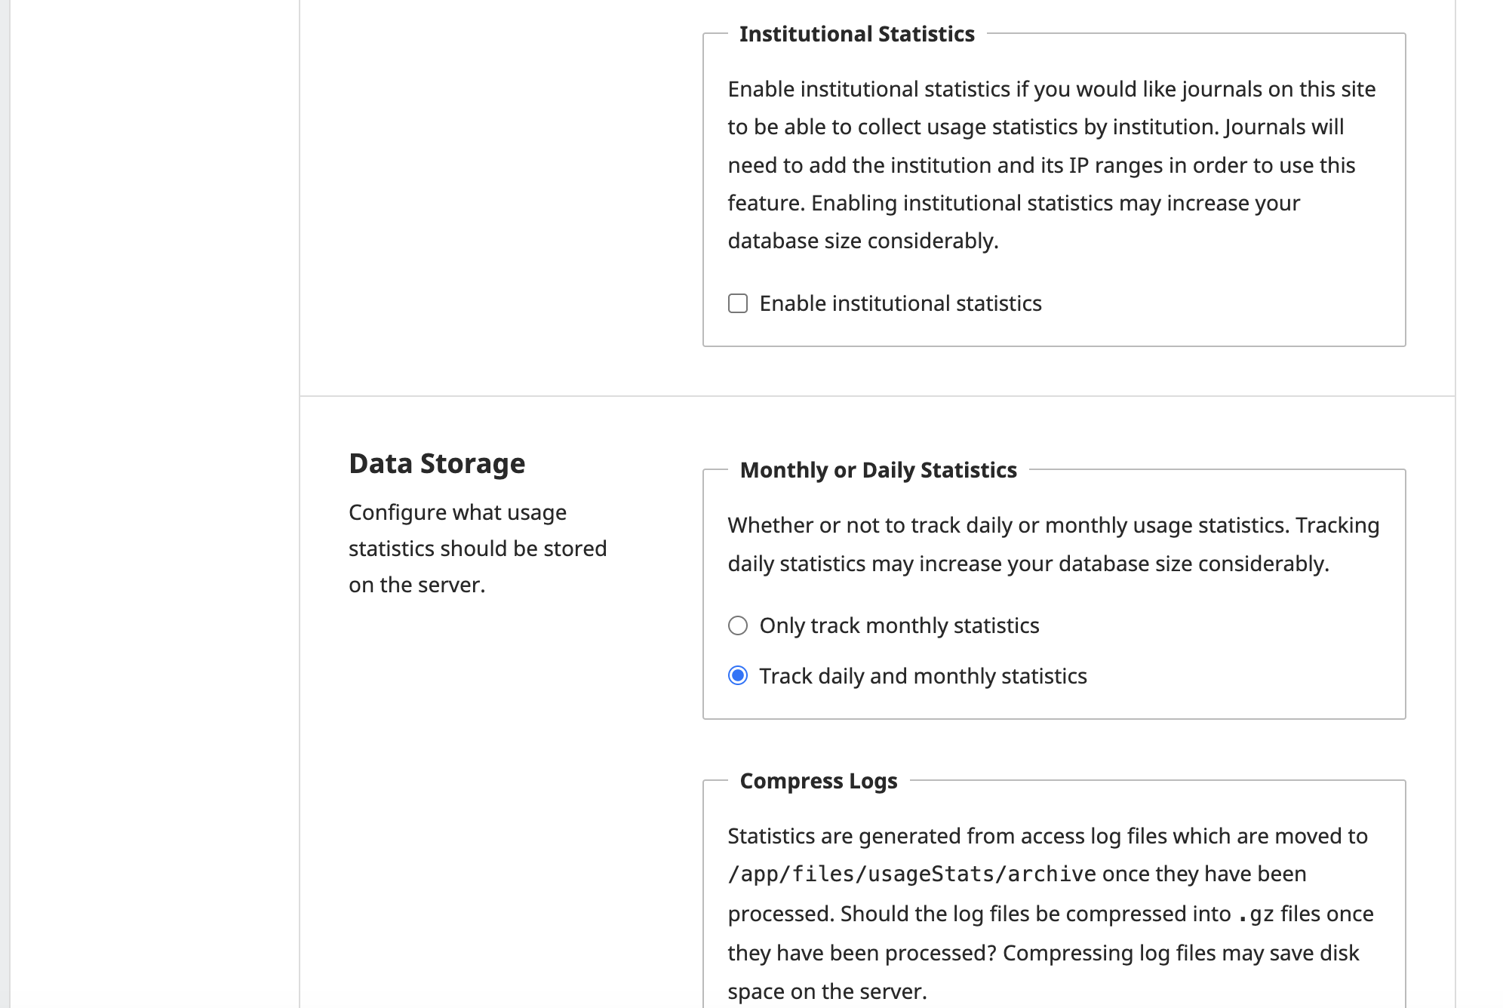Click the paragraph starting 'Whether or not to track'

(1053, 544)
